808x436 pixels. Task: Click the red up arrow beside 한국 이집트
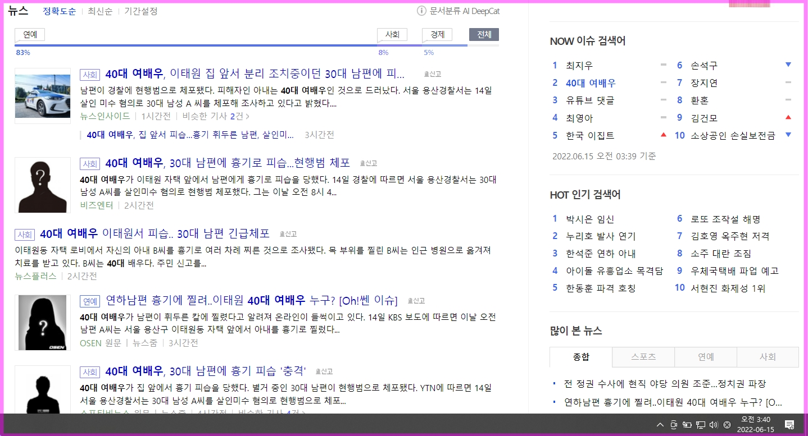click(x=664, y=135)
